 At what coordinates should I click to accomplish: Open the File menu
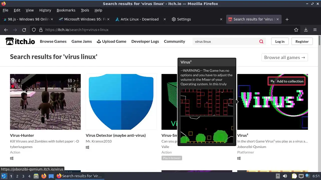5,10
